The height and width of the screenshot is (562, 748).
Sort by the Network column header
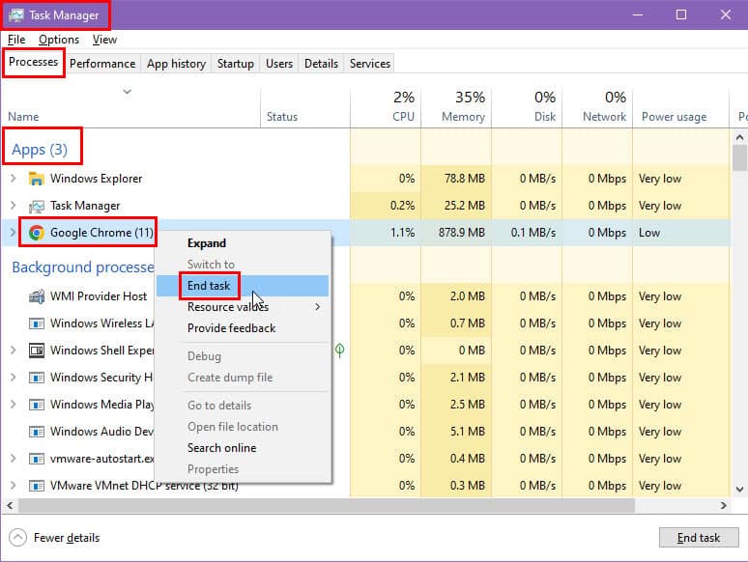597,107
